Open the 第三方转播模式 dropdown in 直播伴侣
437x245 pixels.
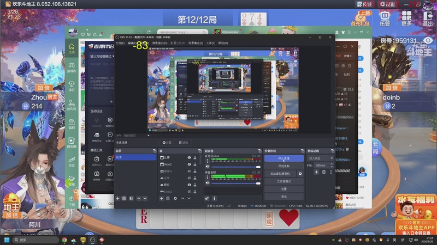tap(102, 57)
